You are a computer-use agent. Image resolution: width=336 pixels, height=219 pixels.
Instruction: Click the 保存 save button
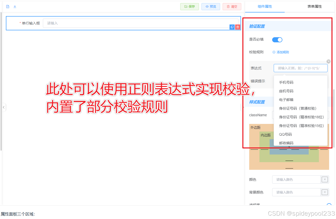point(189,7)
